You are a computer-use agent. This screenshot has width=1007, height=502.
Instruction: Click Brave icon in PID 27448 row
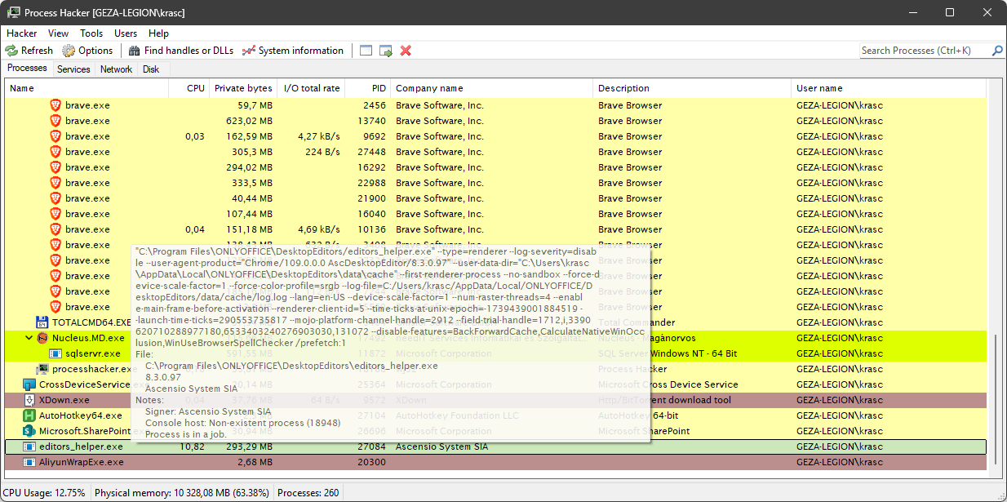pyautogui.click(x=55, y=152)
